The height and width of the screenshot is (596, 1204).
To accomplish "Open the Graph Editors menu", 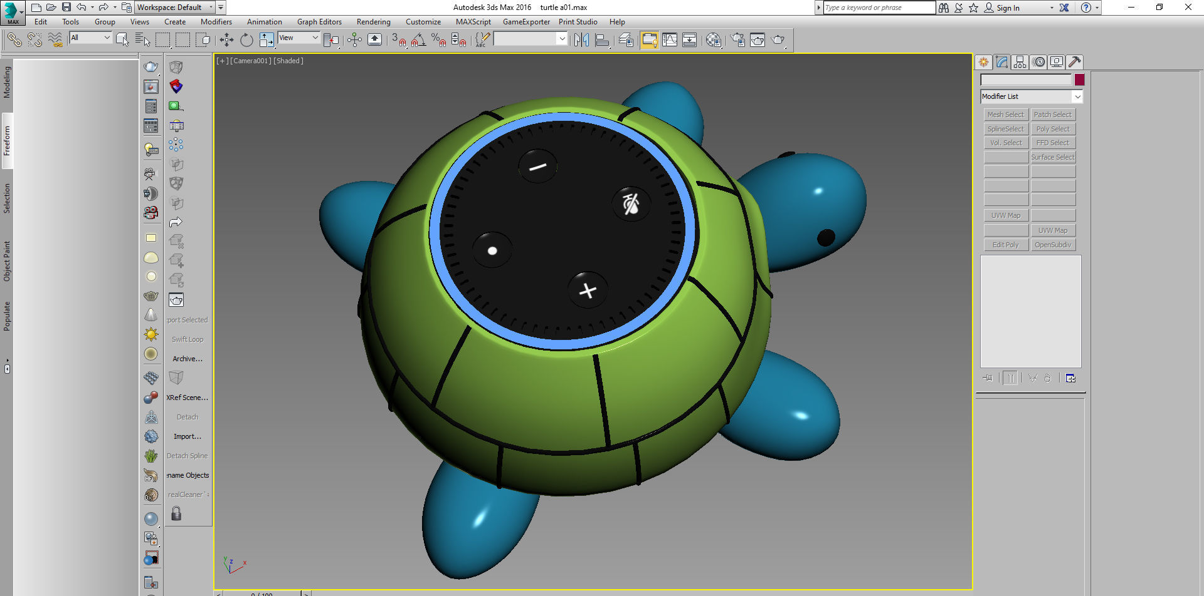I will [319, 22].
